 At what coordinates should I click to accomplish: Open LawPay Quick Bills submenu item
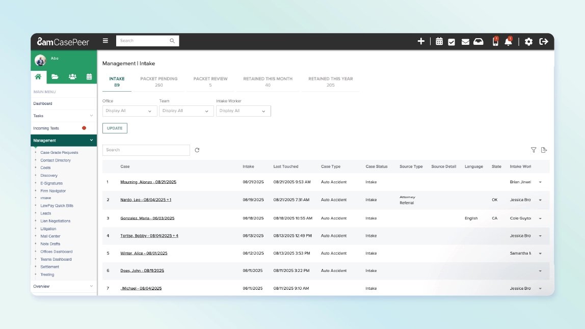[57, 206]
